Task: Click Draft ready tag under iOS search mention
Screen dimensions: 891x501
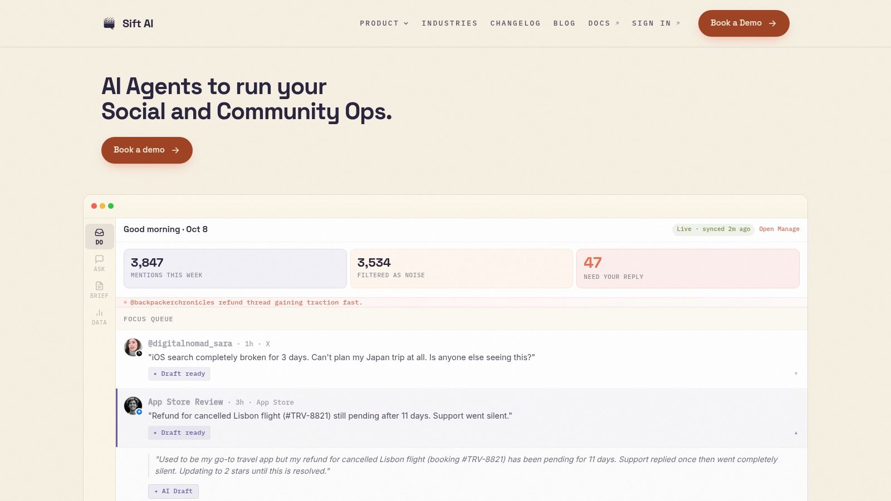Action: click(x=179, y=374)
